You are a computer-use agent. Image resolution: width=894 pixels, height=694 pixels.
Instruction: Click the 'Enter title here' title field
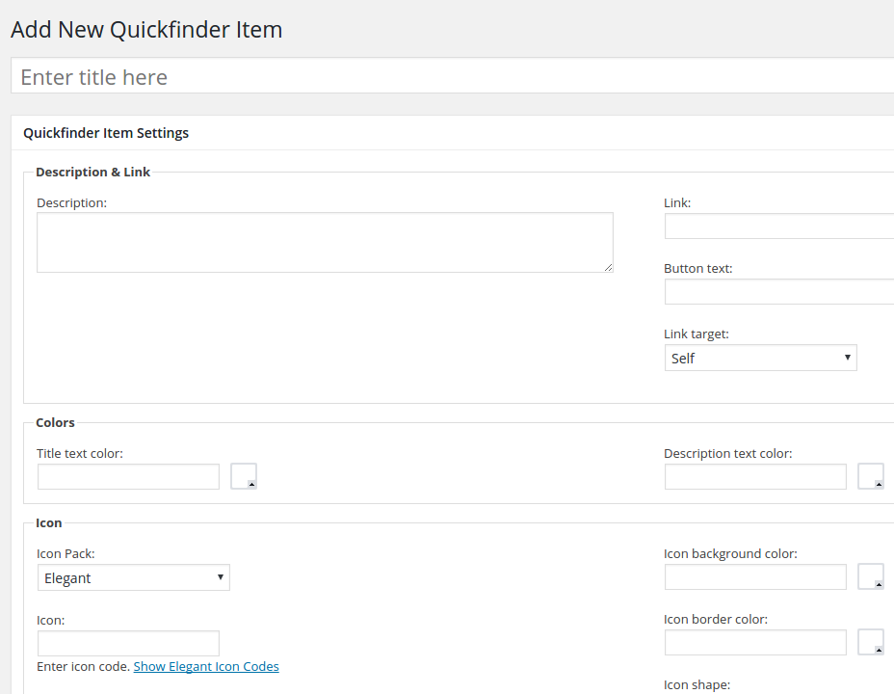click(453, 77)
